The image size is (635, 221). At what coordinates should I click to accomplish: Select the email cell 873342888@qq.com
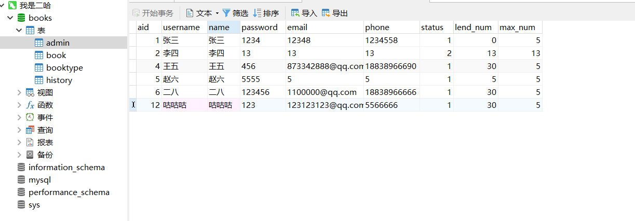coord(325,66)
